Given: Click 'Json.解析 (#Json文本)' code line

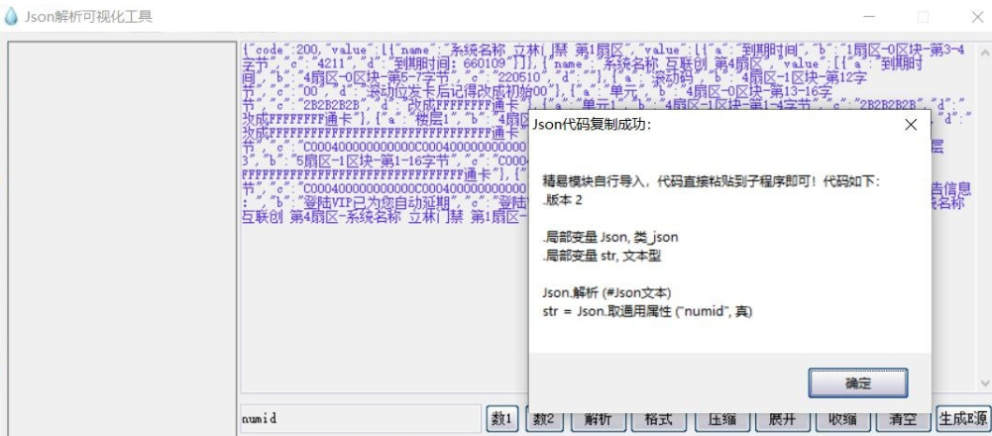Looking at the screenshot, I should pos(606,293).
